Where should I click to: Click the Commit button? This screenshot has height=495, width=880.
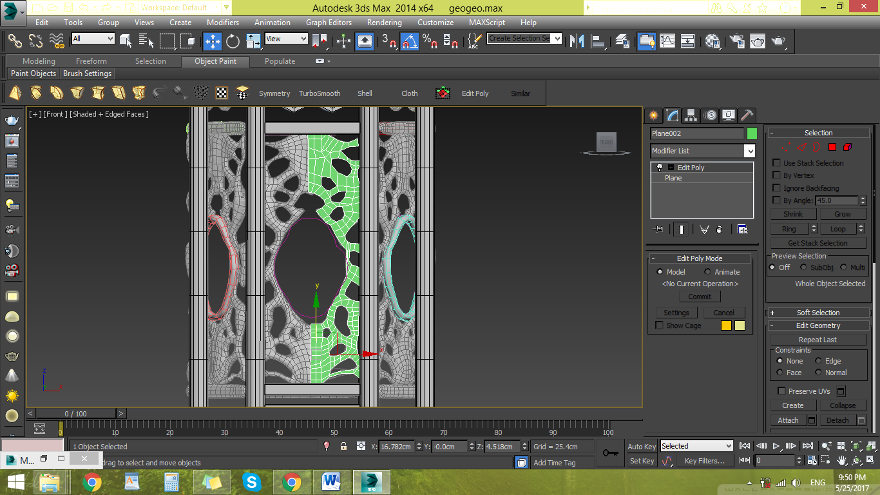pyautogui.click(x=700, y=296)
